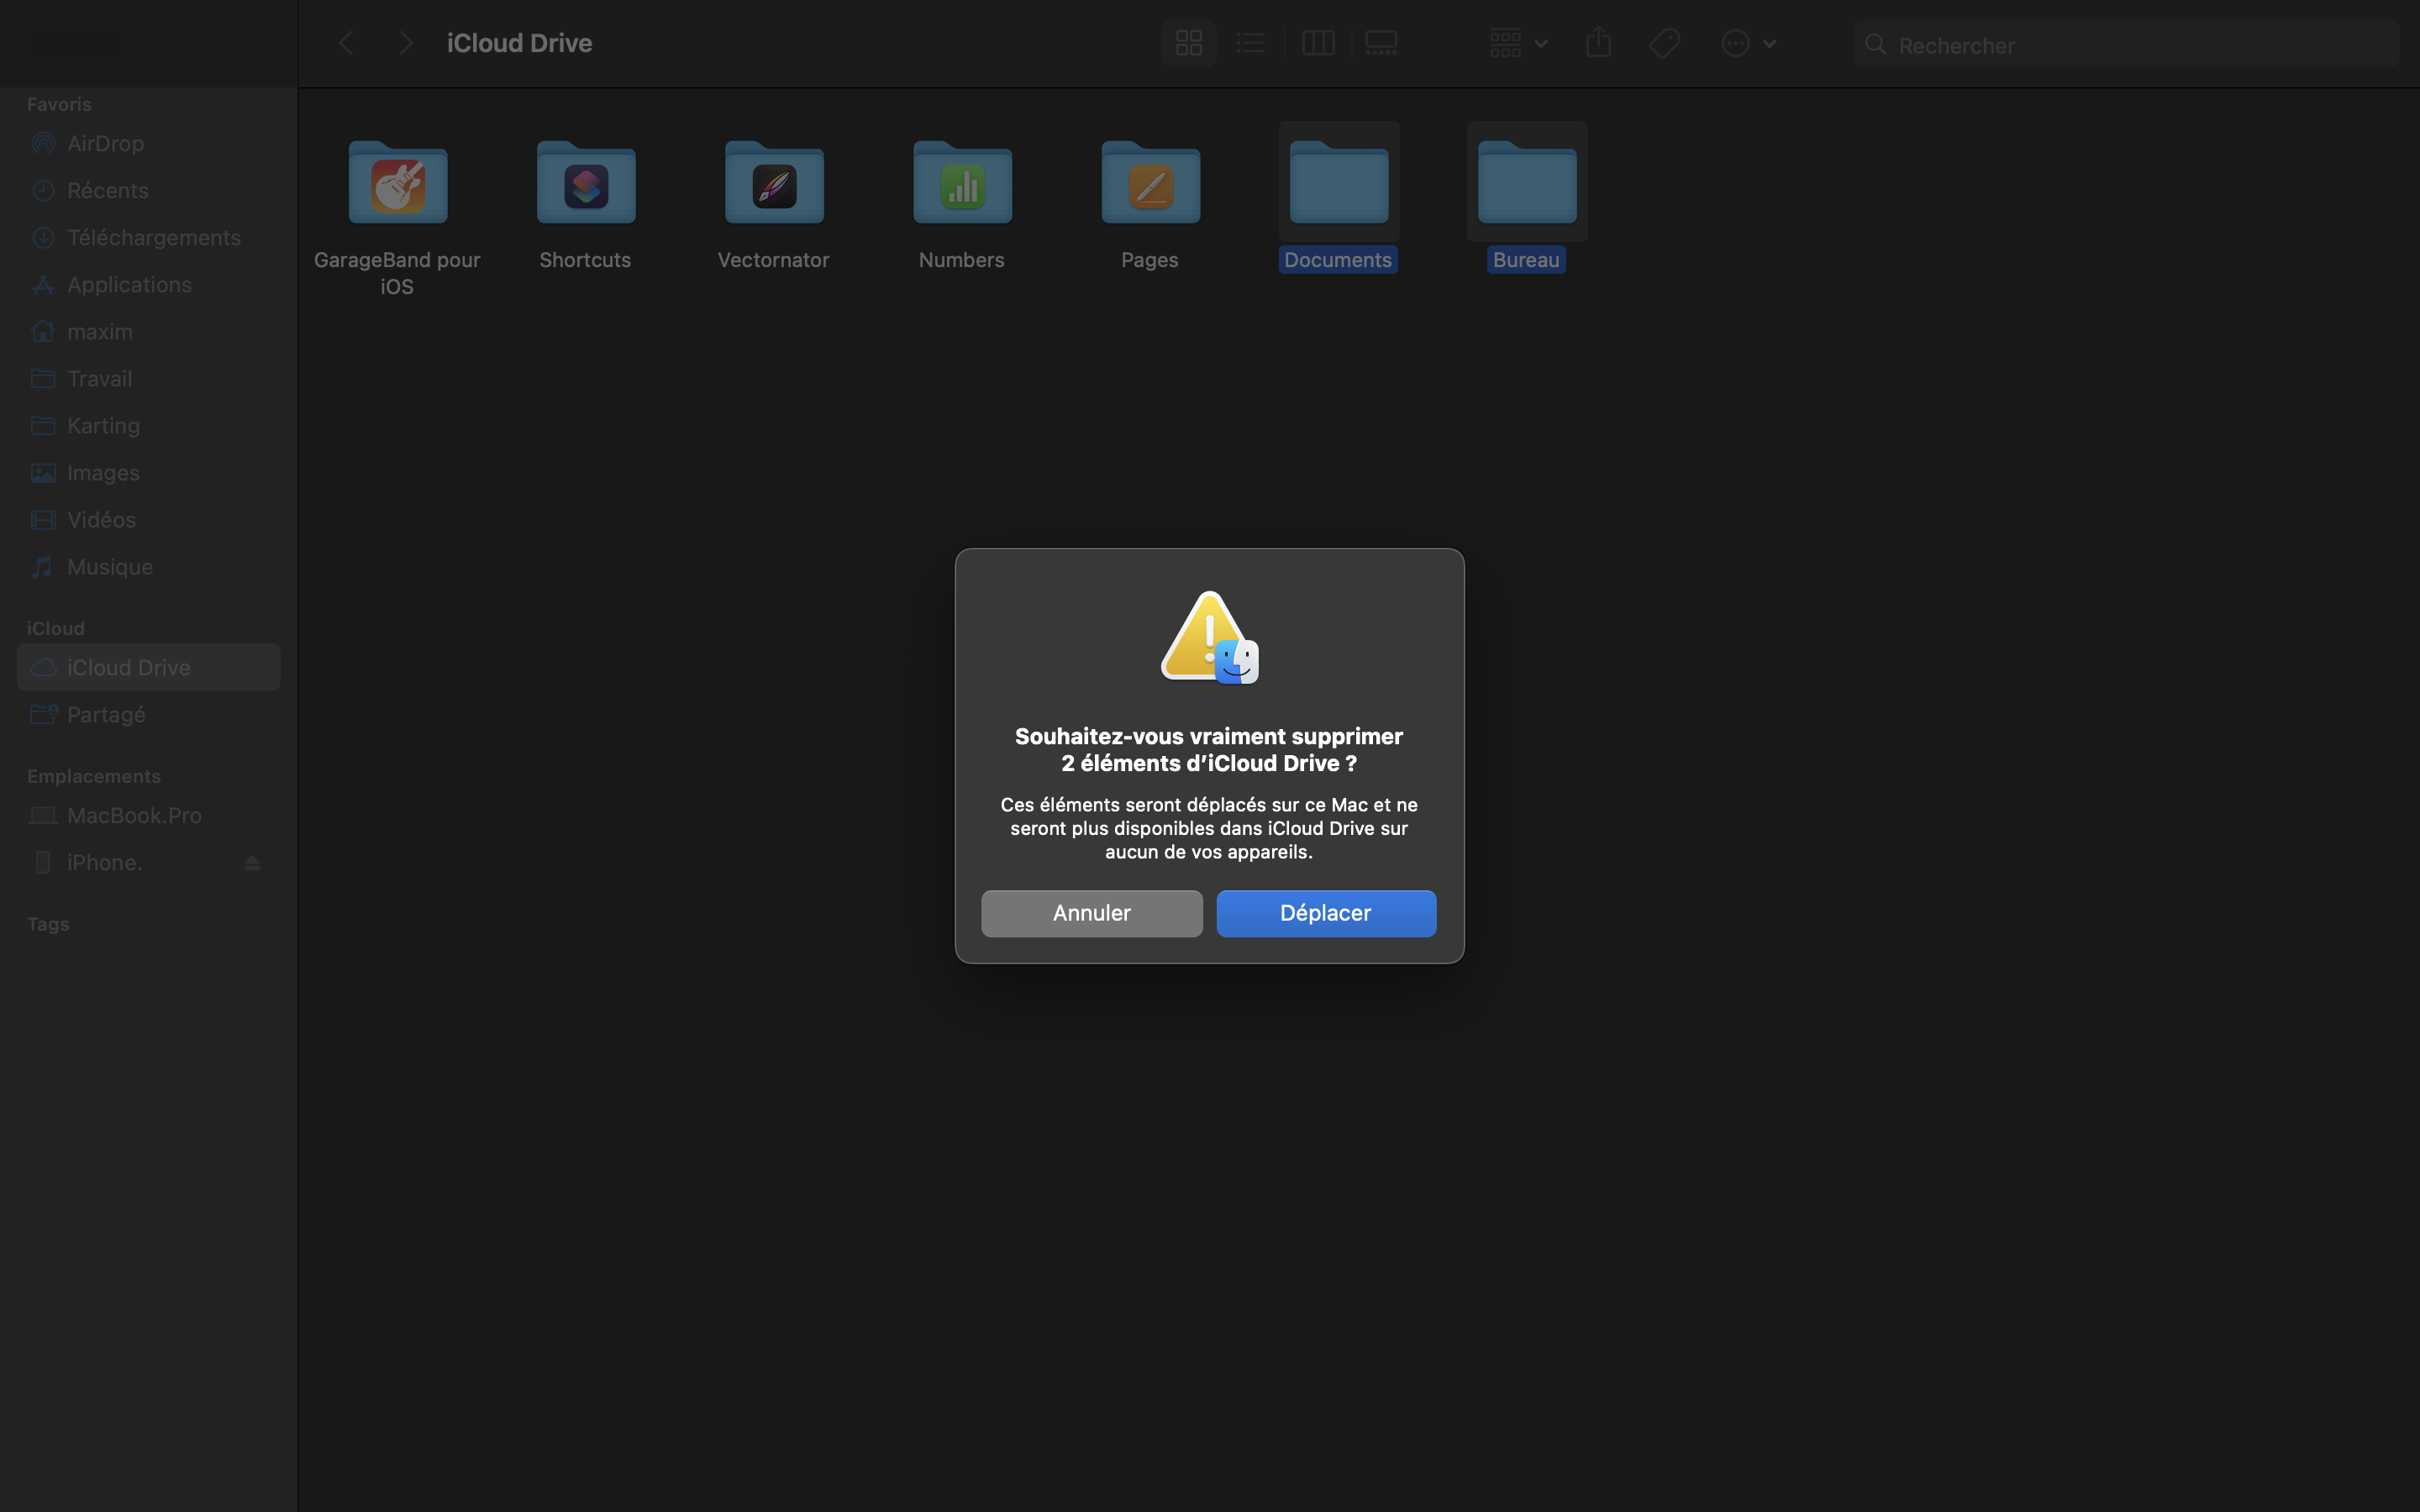Eject the iPhone device
2420x1512 pixels.
tap(252, 862)
